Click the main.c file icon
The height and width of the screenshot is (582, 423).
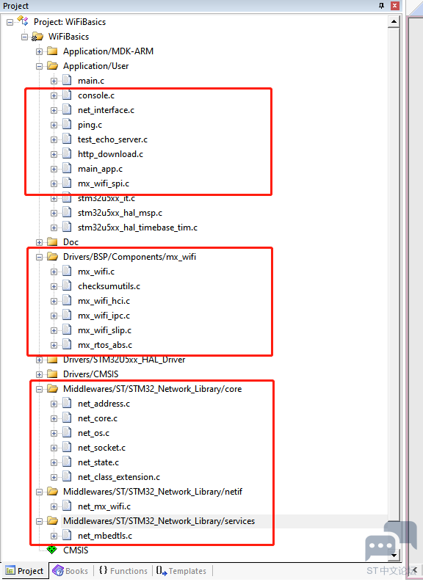coord(67,80)
